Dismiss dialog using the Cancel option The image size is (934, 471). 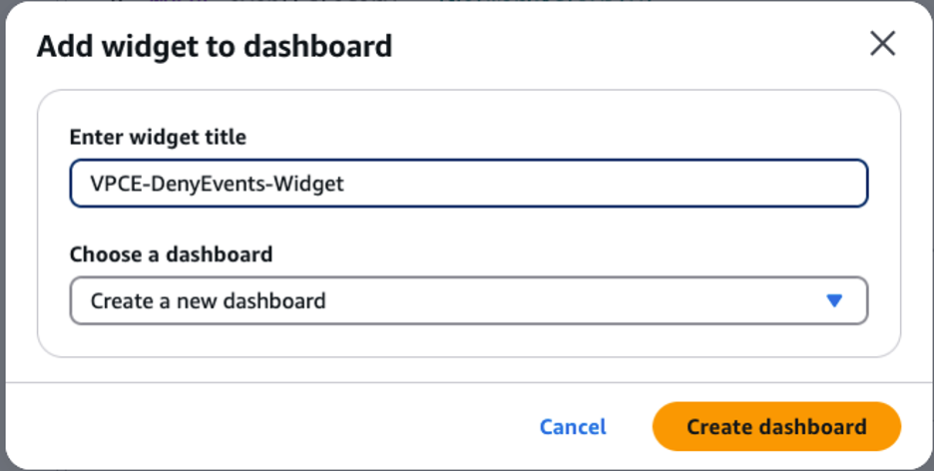coord(573,427)
